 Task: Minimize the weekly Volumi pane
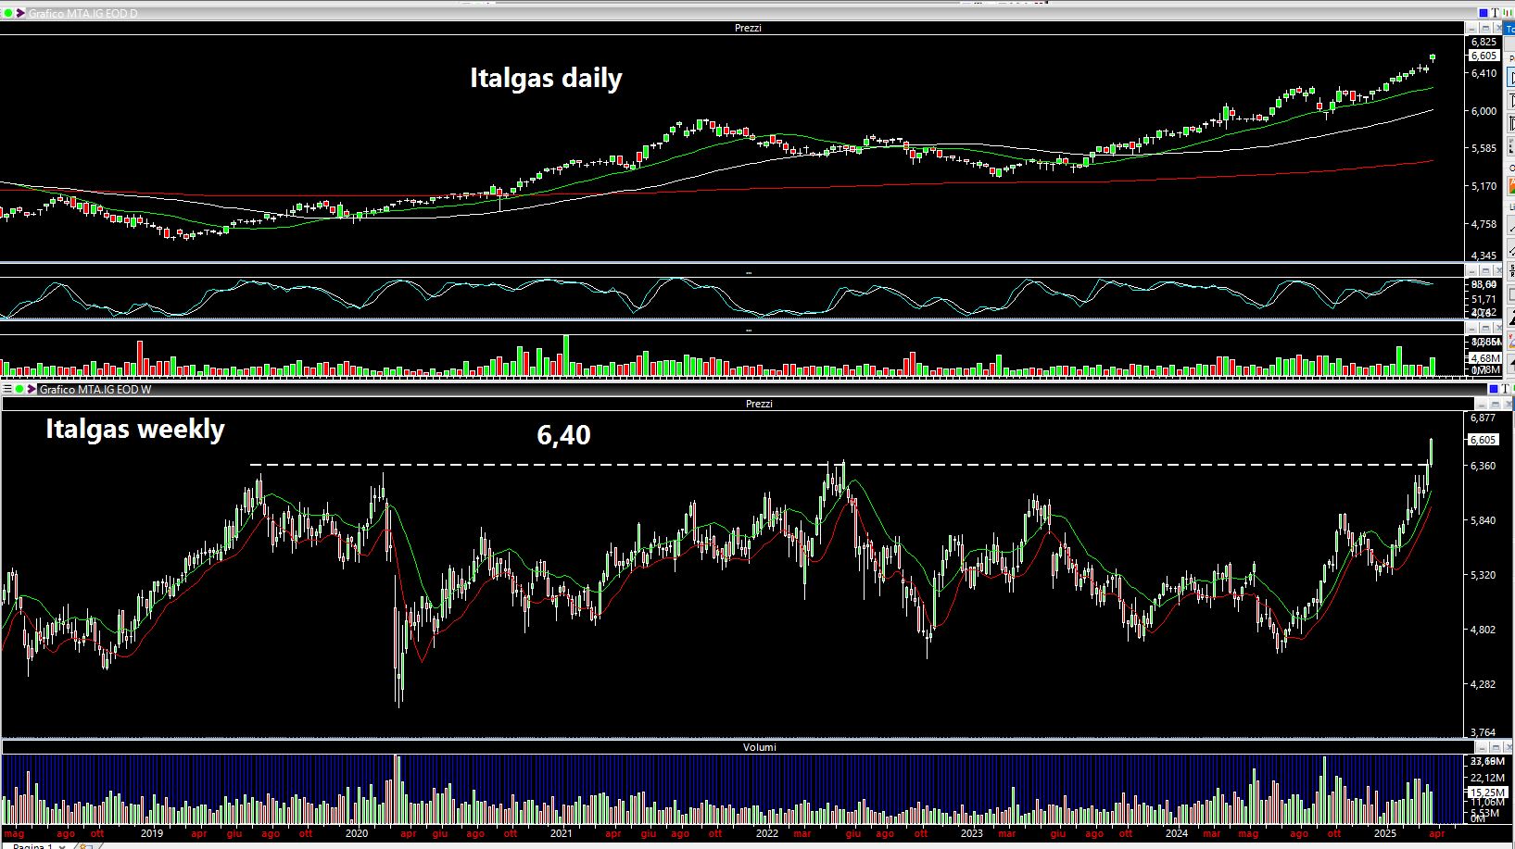(x=1482, y=747)
